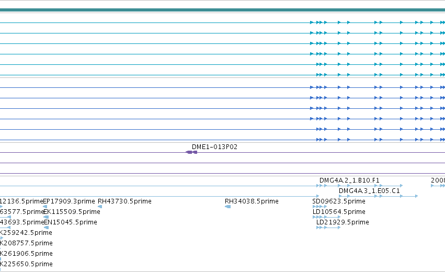Click the arrow glyph under RH43730.5prime
This screenshot has width=445, height=272.
click(99, 207)
